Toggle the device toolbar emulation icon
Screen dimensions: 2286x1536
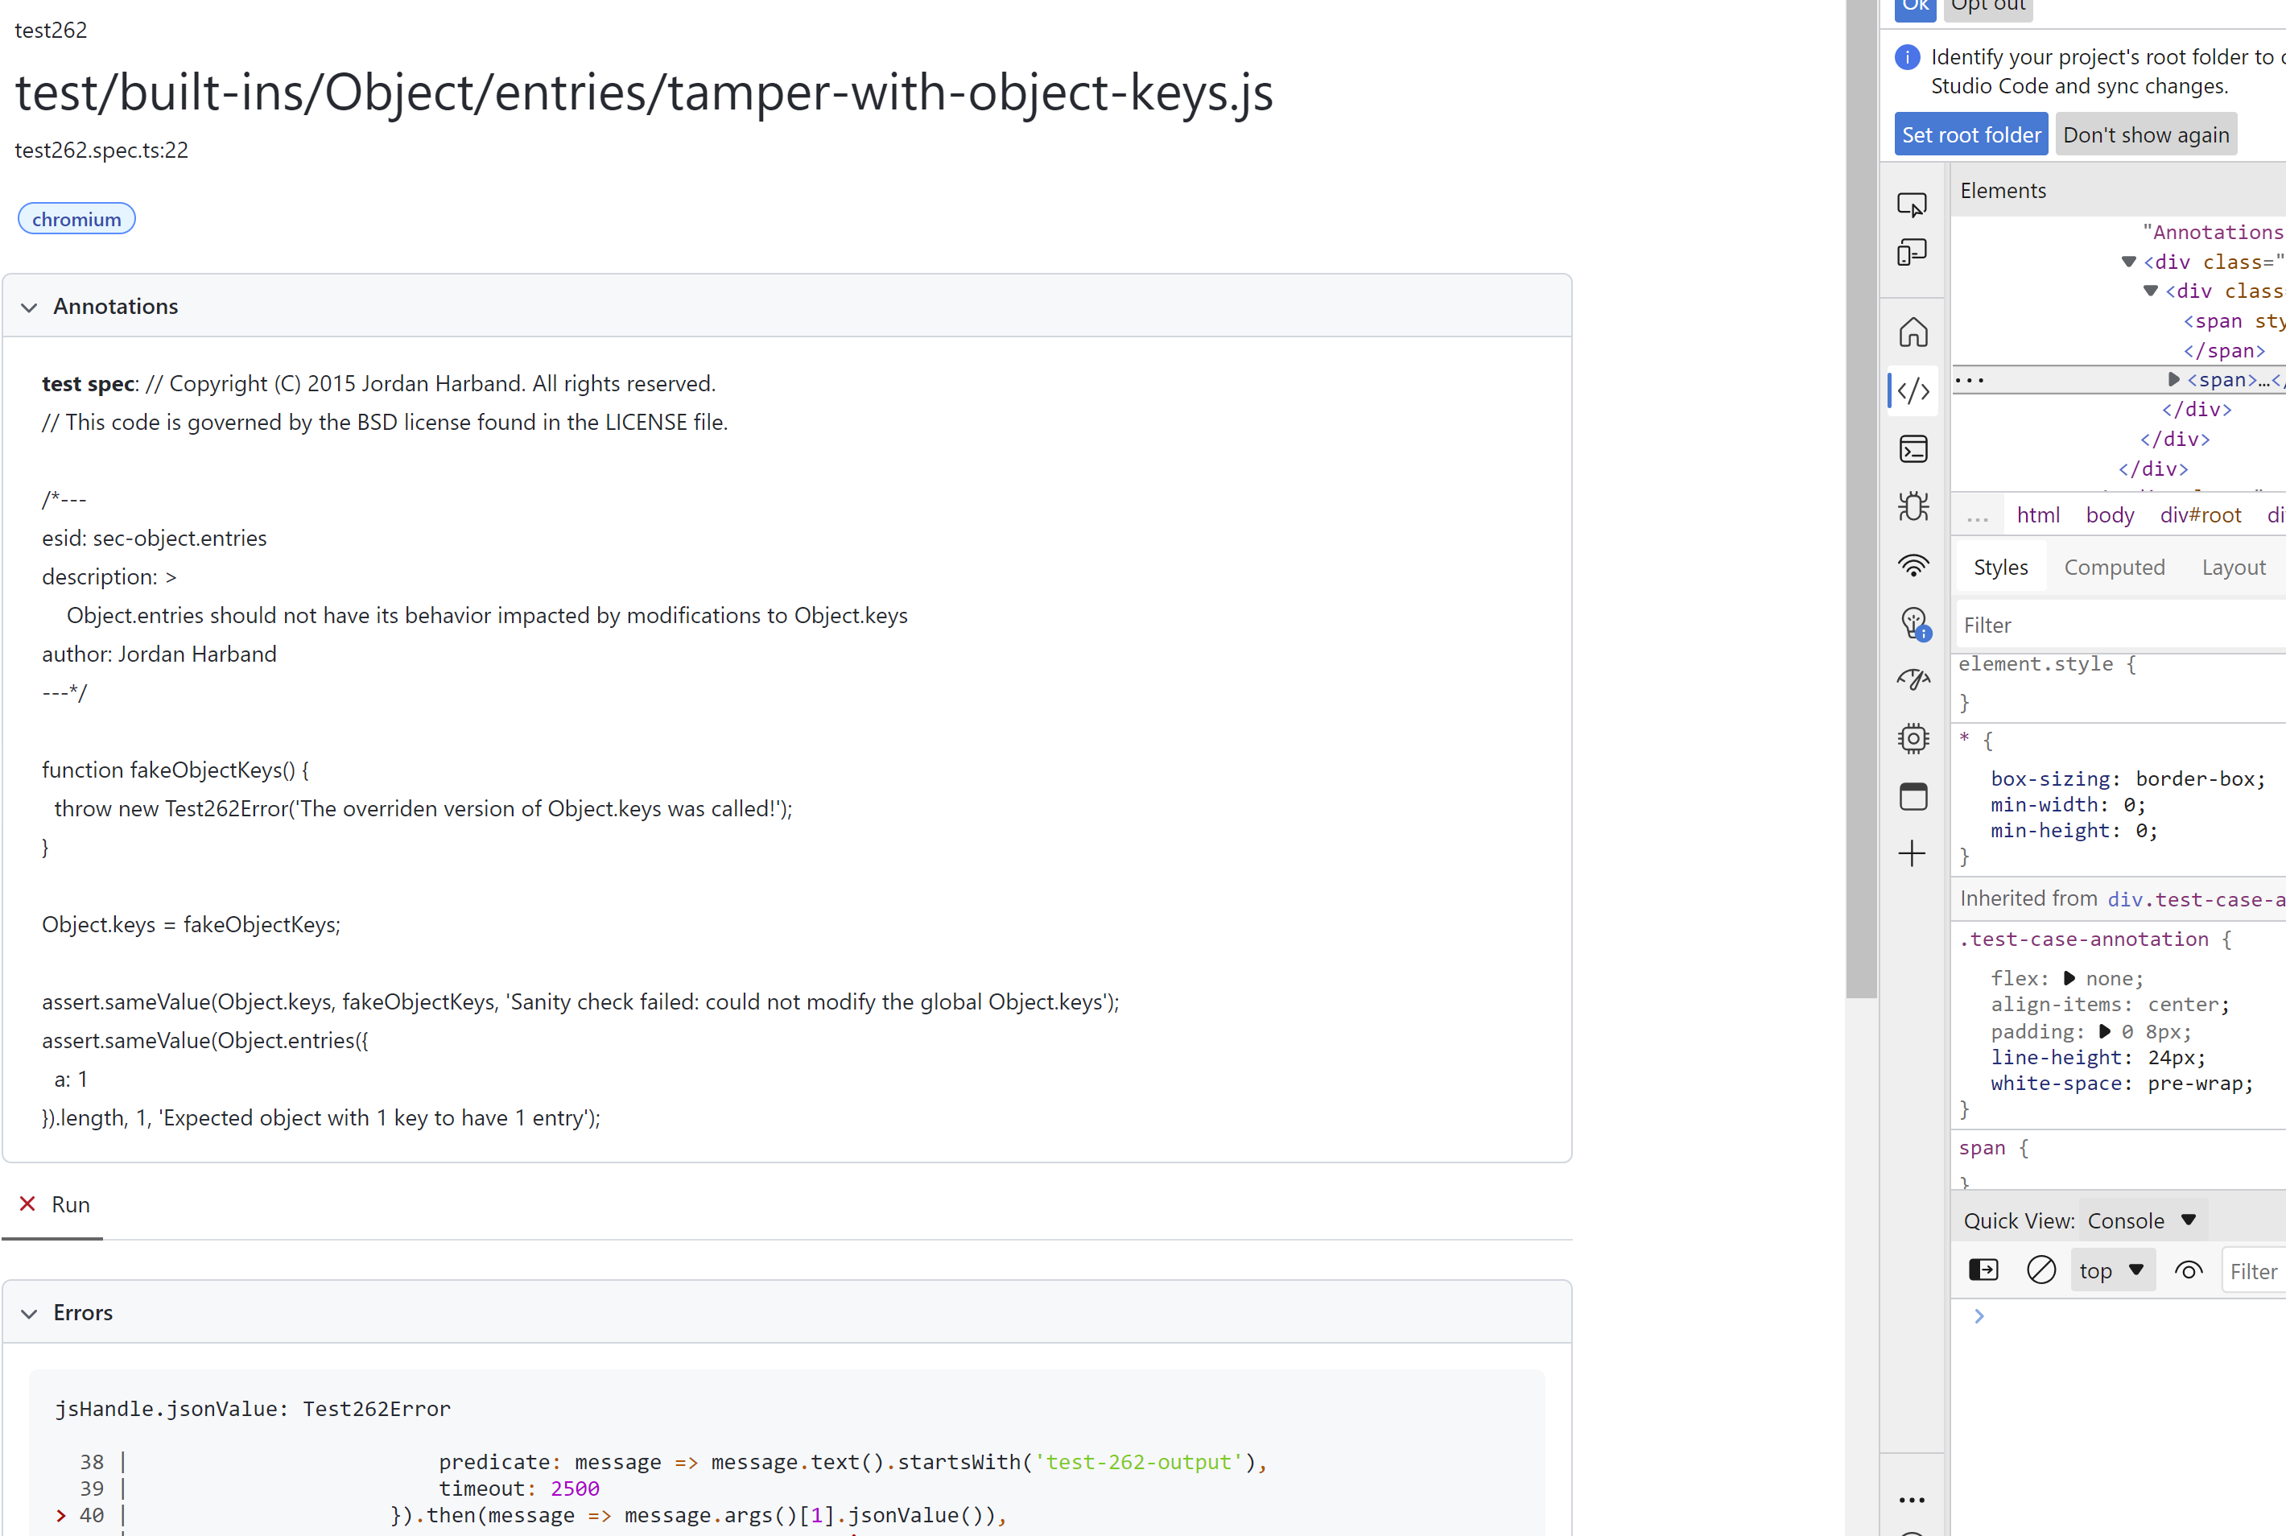(x=1913, y=253)
